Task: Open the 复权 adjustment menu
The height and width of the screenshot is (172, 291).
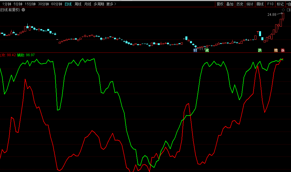Action: (x=220, y=4)
